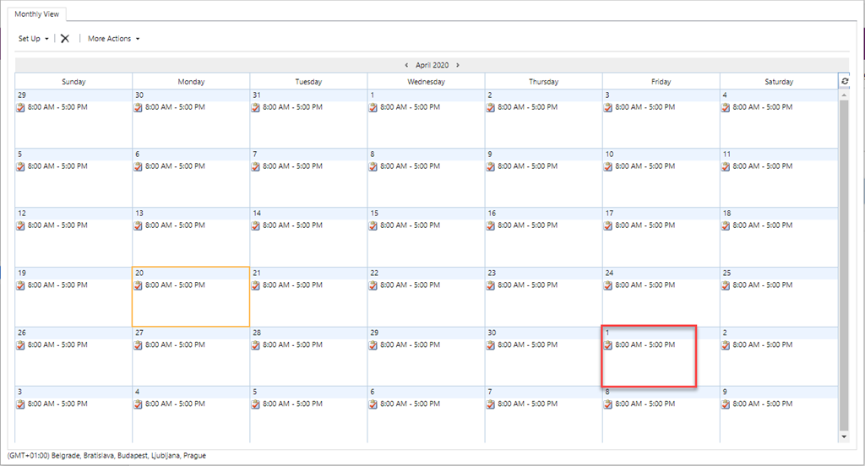
Task: Click the delete X icon in toolbar
Action: point(65,39)
